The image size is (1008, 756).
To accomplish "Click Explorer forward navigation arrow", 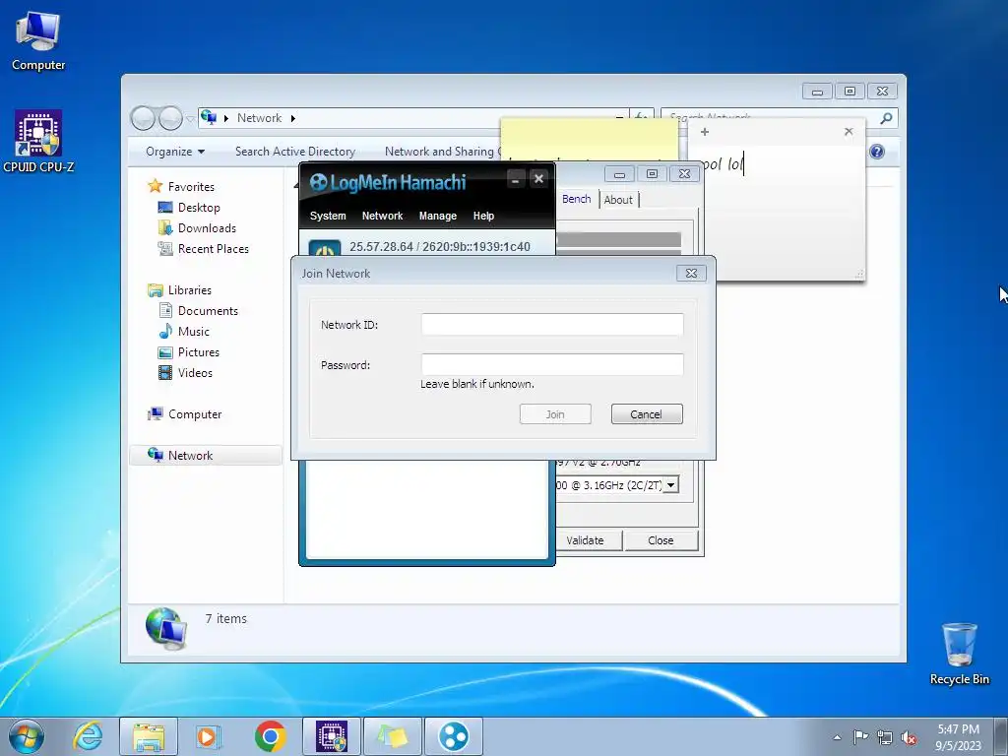I will point(170,118).
